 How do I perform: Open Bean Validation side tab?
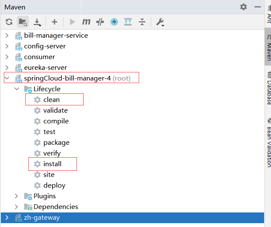(x=269, y=143)
